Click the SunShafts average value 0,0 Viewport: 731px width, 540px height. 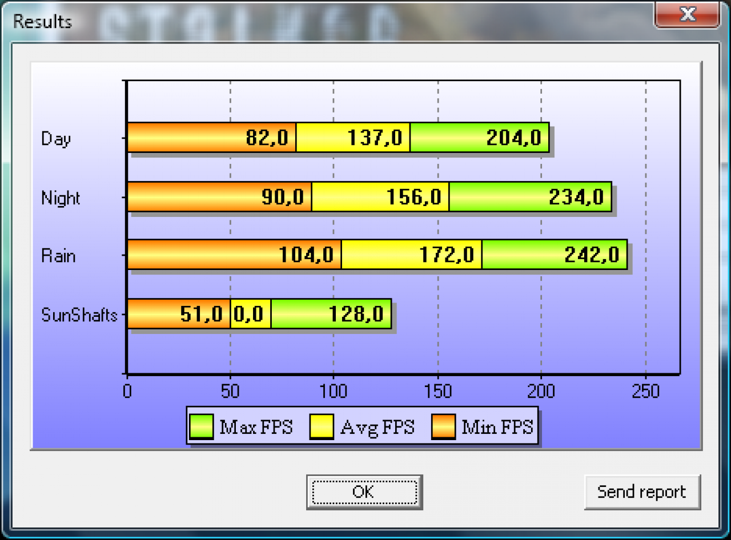tap(248, 314)
